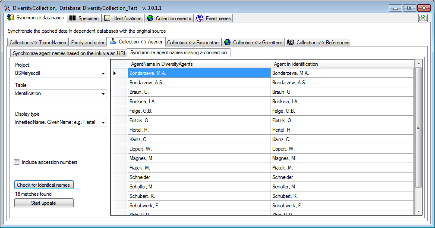Click the Check for identical names button

click(44, 185)
